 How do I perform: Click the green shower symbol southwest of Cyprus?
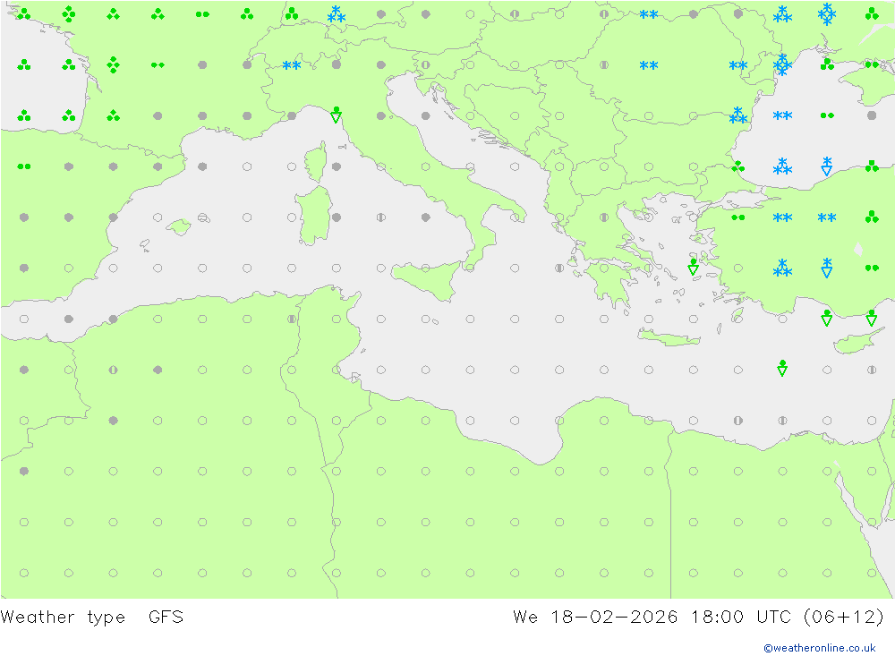782,368
